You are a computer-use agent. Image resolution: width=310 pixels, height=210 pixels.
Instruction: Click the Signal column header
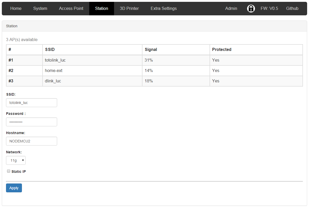[151, 50]
